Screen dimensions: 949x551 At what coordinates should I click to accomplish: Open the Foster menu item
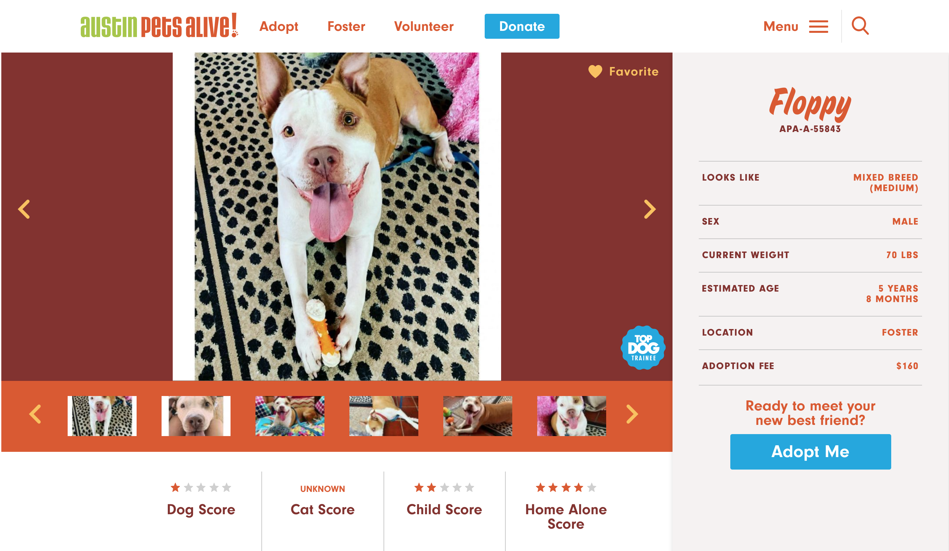tap(346, 26)
